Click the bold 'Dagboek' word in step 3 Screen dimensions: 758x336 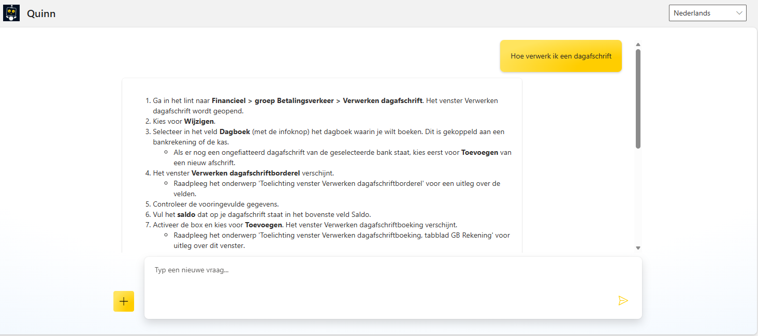click(x=235, y=132)
